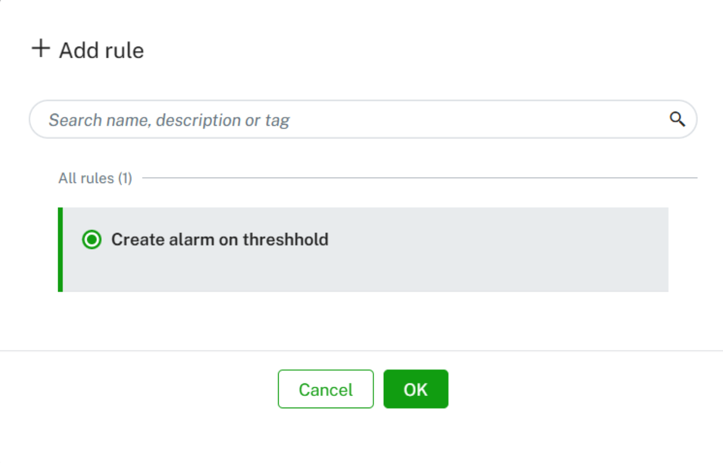Viewport: 723px width, 463px height.
Task: Click the bold Create alarm on threshhold text
Action: click(x=219, y=240)
